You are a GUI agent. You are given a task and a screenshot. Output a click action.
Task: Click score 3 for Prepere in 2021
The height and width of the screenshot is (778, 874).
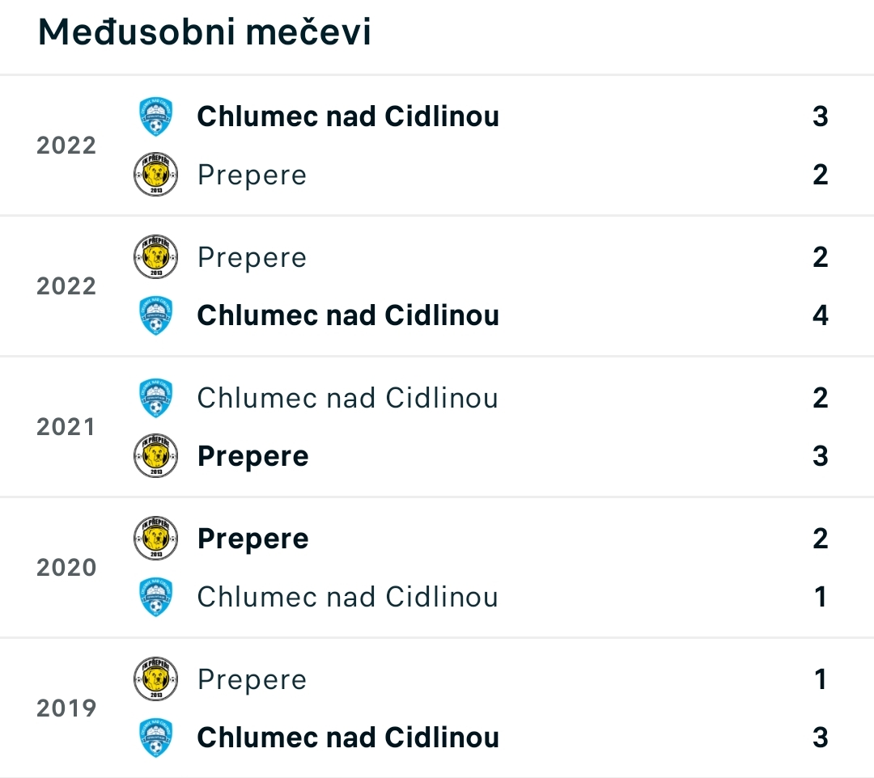(820, 455)
